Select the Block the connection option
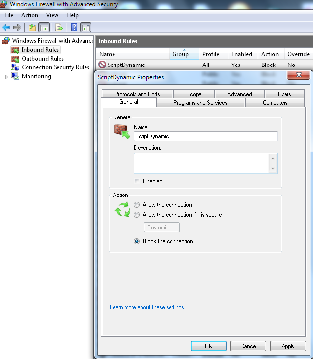Image resolution: width=313 pixels, height=360 pixels. 137,241
